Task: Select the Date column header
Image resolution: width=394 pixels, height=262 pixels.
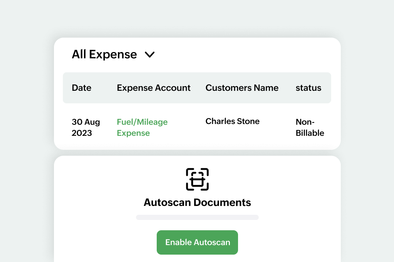Action: pos(81,88)
